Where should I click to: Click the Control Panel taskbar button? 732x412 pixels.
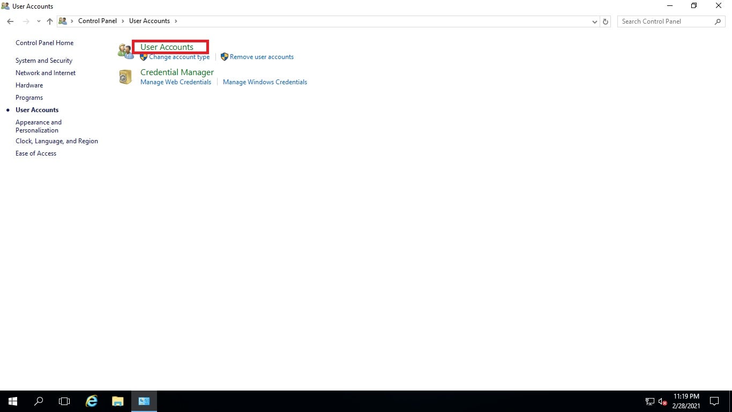click(144, 401)
